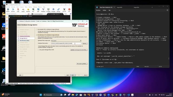Screen dimensions: 173x97
Task: Click the UTF-8 encoding in Notepad status bar
Action: [x=160, y=67]
